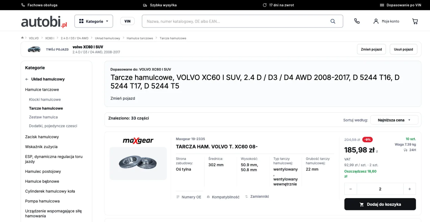
Task: Open Zacisk hamulcowy category
Action: click(42, 137)
